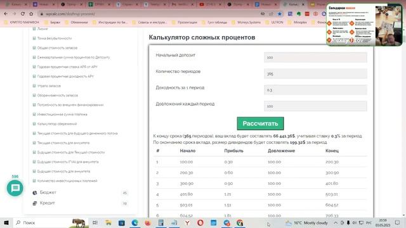Open Годовая процентная доходность APY link
The height and width of the screenshot is (228, 406).
tap(65, 76)
